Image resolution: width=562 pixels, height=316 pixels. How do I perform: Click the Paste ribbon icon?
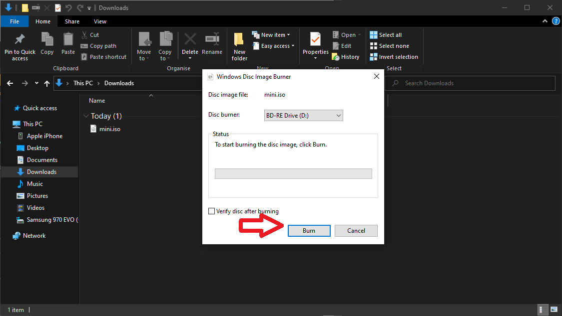(x=68, y=43)
